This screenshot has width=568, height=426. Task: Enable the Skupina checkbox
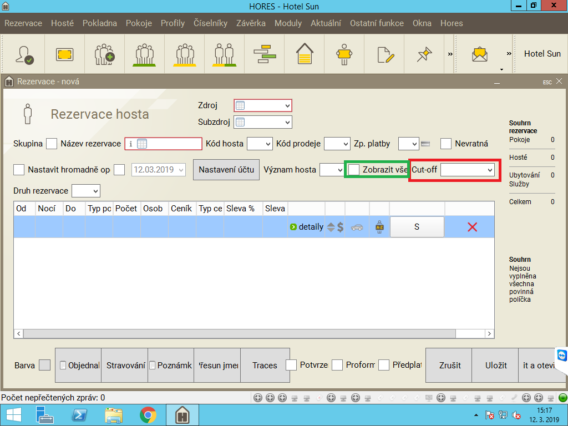52,144
